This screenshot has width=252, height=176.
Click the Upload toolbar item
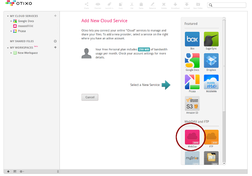point(187,5)
